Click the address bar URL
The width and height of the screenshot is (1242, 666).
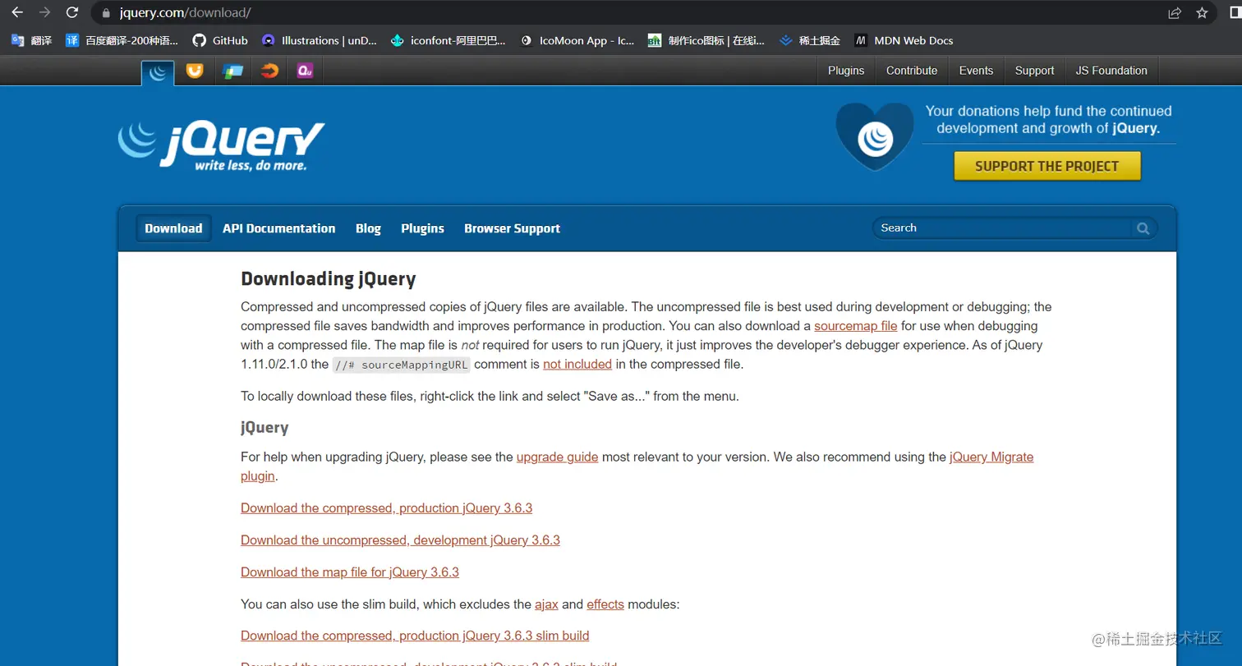pyautogui.click(x=185, y=13)
